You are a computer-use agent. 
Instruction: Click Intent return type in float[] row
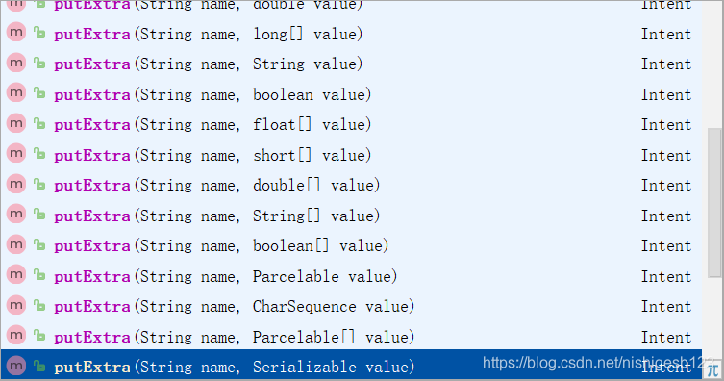pos(665,125)
